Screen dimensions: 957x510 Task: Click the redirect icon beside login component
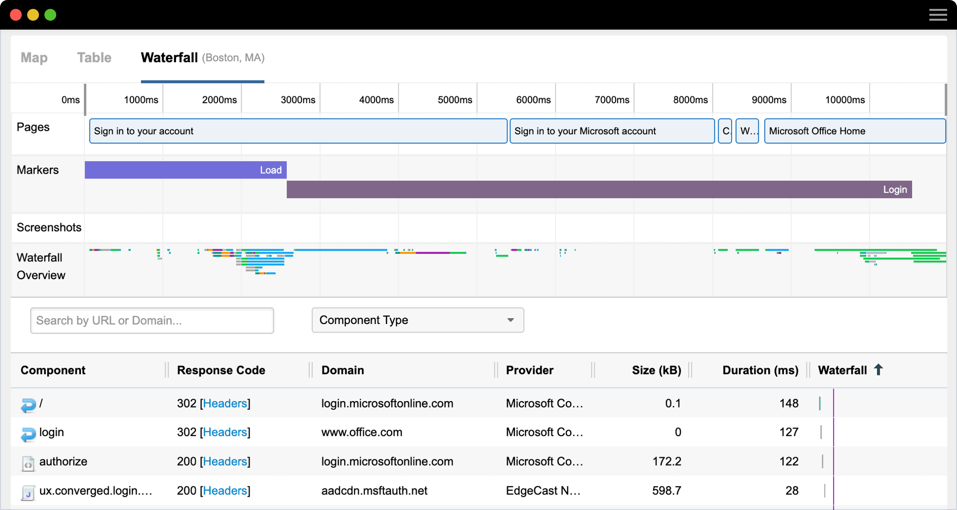[28, 434]
